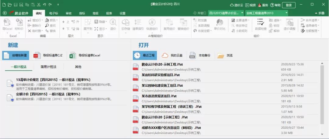Open recent file 某公园绿化建设施工项目.iYst

pos(162,86)
